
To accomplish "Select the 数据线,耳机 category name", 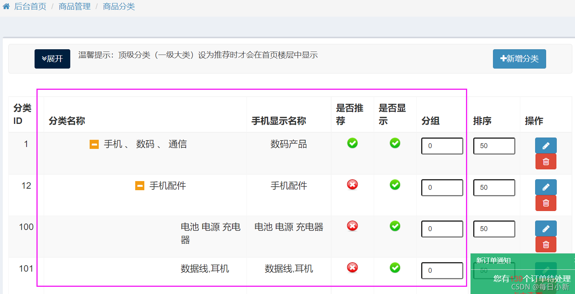I will point(205,269).
